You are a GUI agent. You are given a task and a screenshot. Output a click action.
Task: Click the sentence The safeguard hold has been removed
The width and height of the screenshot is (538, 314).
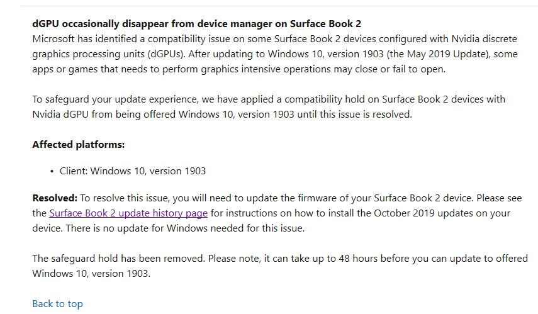point(119,259)
